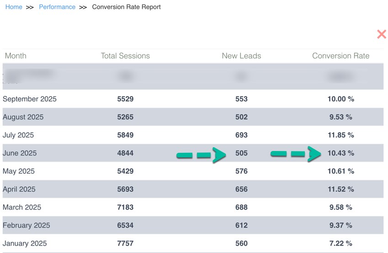
Task: Close the report with the red X
Action: pos(381,34)
